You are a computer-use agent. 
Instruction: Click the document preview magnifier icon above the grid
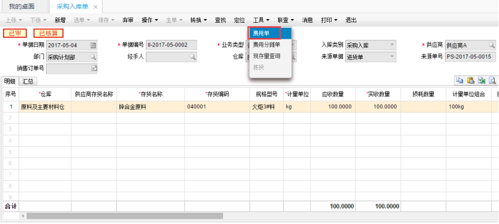(492, 80)
